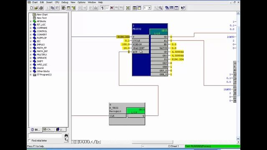The width and height of the screenshot is (267, 150).
Task: Click the green tree-structure toolbar icon
Action: coord(73,8)
